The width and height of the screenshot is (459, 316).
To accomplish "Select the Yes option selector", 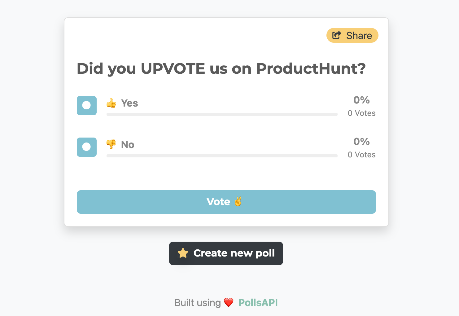I will pos(86,106).
